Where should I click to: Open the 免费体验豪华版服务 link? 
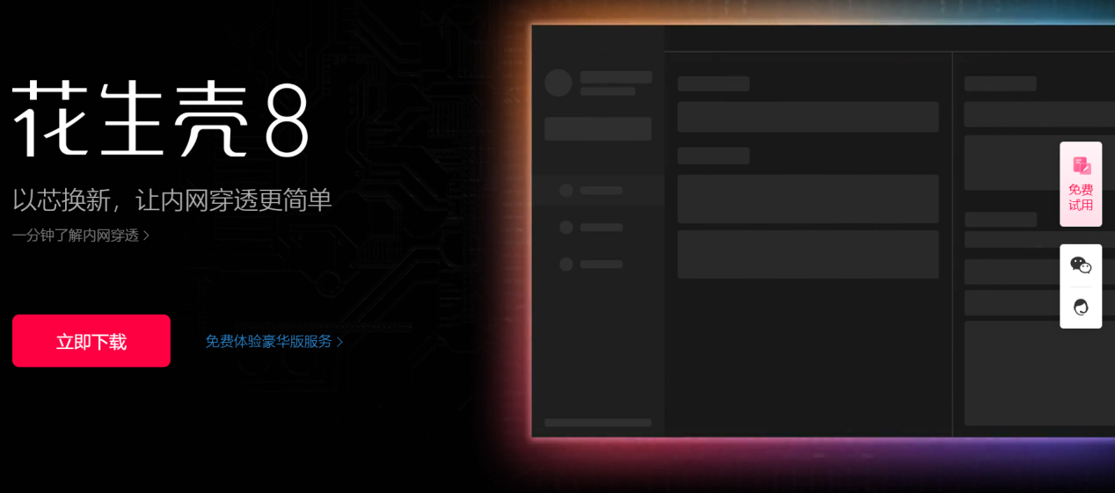click(x=268, y=341)
